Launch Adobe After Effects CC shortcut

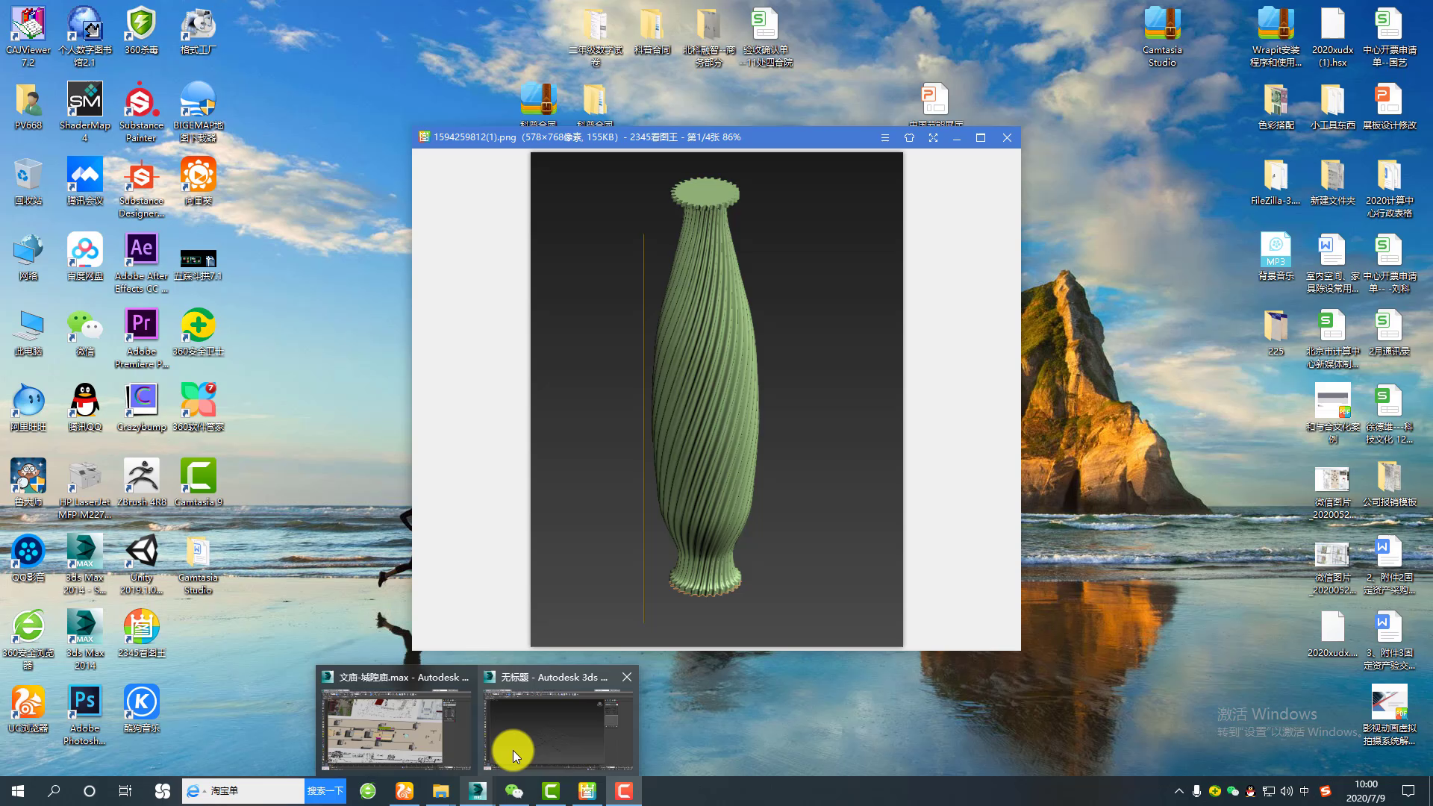click(x=141, y=263)
